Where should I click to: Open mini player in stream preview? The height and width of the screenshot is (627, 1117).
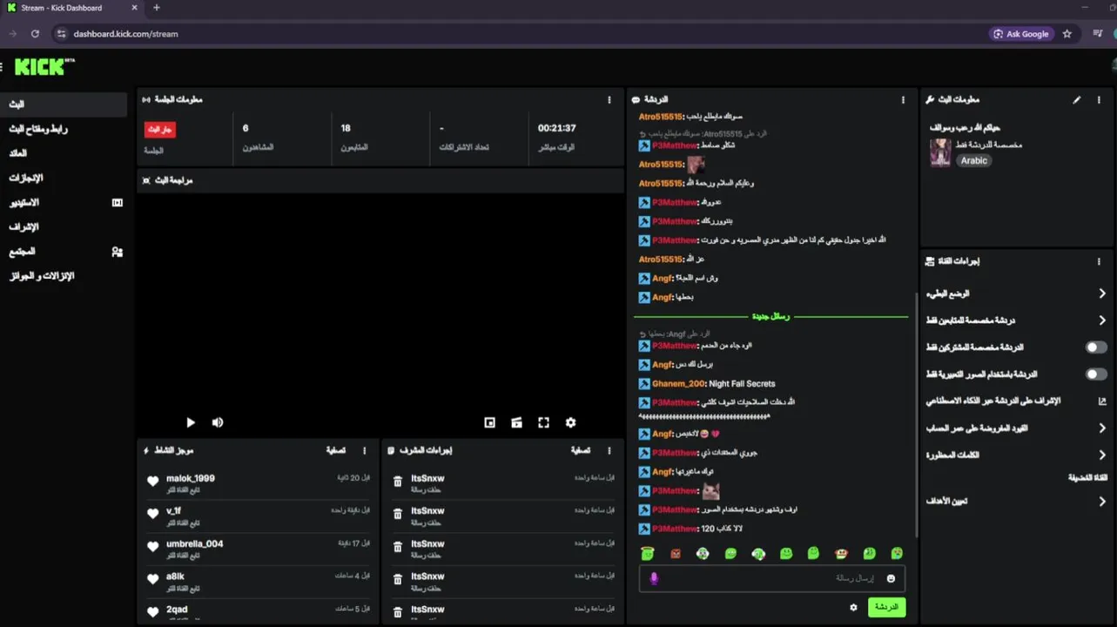pos(489,422)
